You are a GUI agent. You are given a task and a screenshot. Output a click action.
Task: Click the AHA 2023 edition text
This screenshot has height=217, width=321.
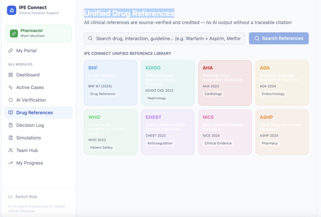click(x=211, y=86)
